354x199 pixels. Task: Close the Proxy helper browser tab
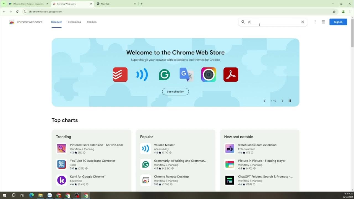(47, 4)
